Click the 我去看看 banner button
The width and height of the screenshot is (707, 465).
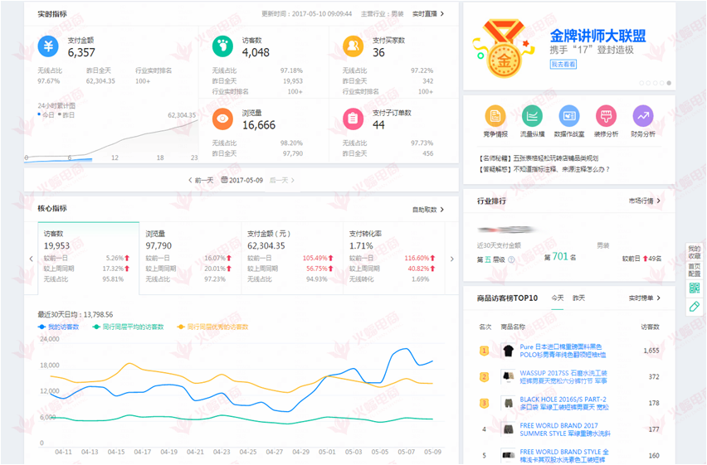563,64
